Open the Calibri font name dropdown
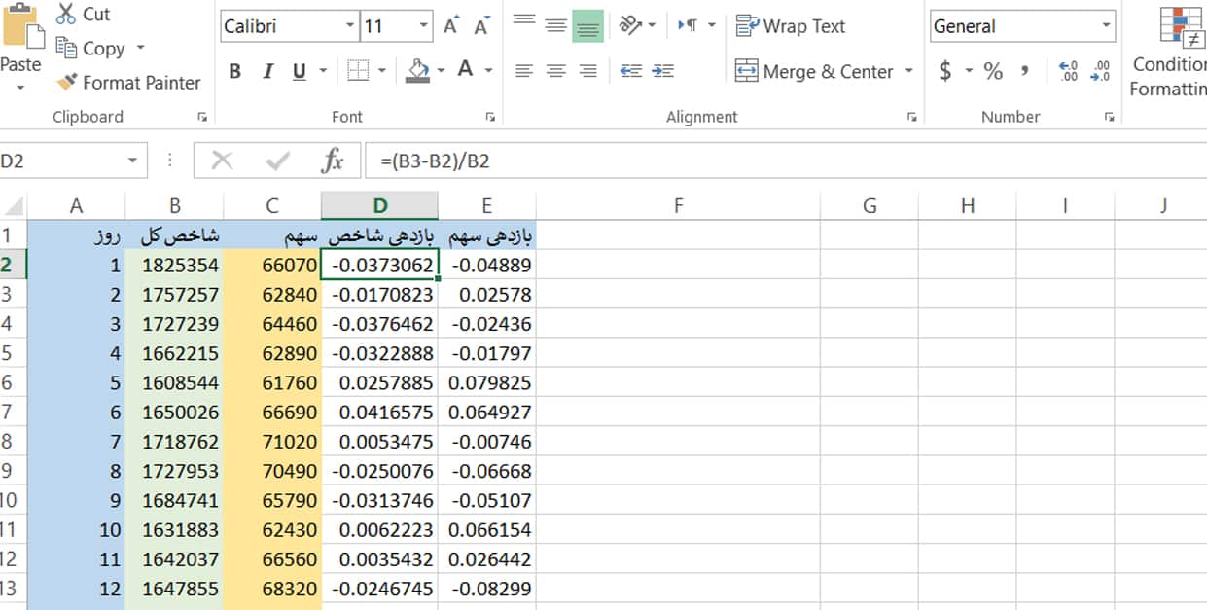Screen dimensions: 1207x610 coord(350,26)
